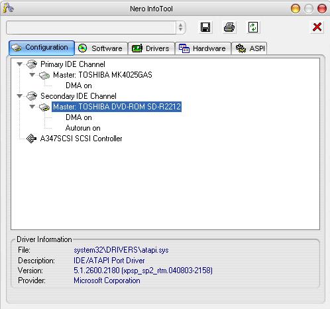The image size is (330, 309).
Task: Select Master: TOSHIBA DVD-ROM SD-R2212 row
Action: [x=117, y=107]
